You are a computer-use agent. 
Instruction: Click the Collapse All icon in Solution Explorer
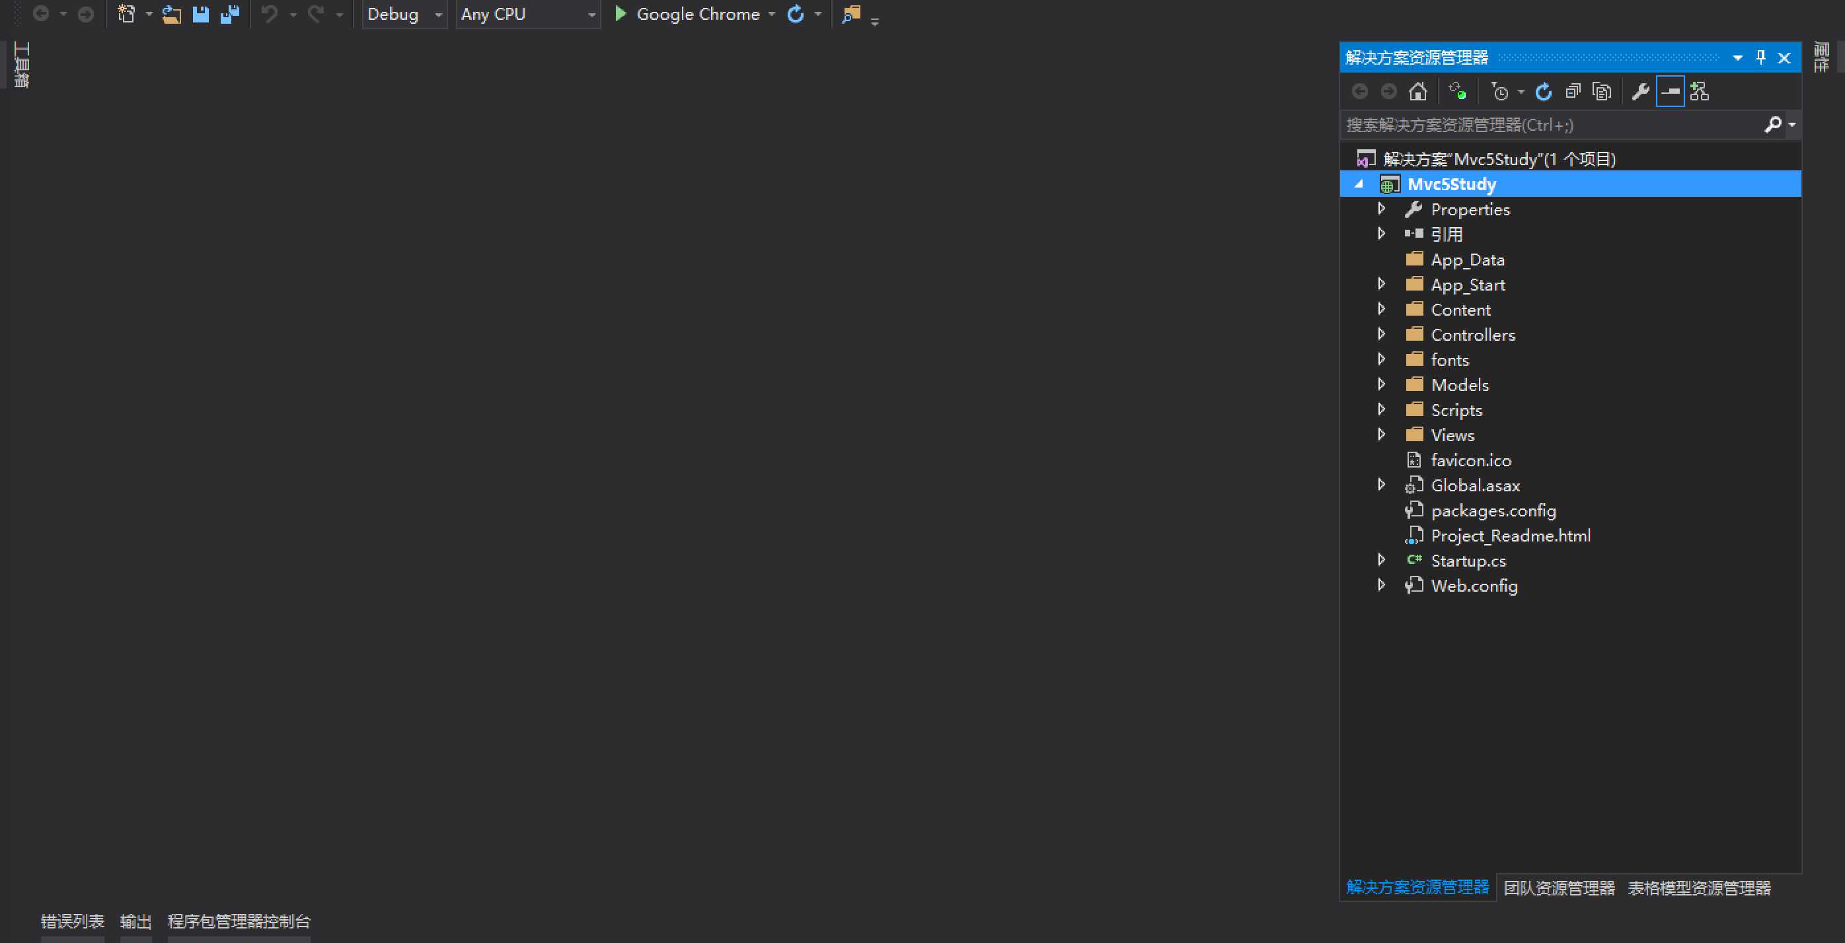coord(1573,92)
